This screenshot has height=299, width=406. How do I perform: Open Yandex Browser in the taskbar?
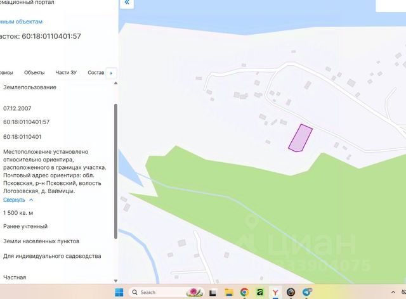click(x=275, y=292)
